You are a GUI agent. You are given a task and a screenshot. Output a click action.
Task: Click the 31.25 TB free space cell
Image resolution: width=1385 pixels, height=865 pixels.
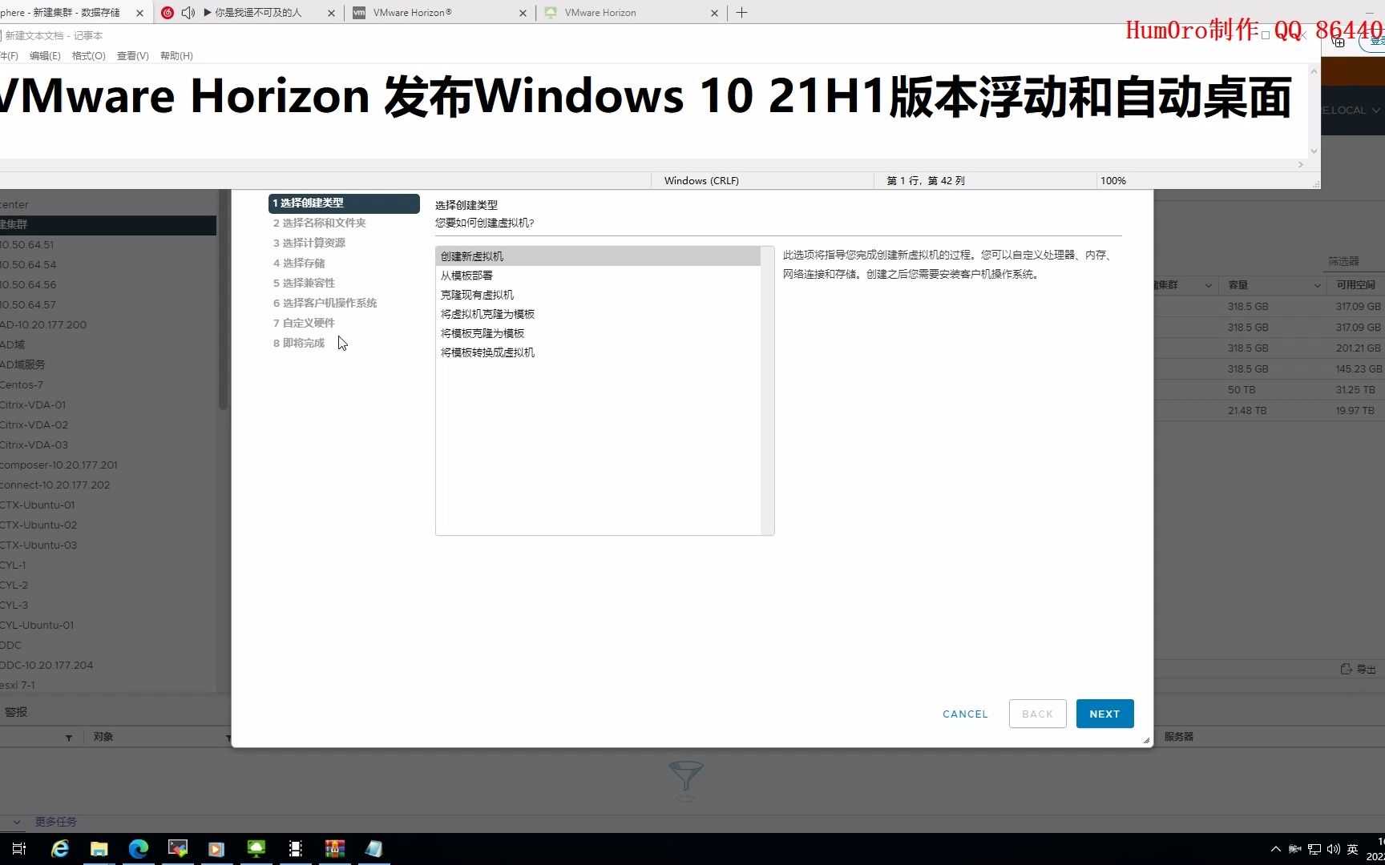[1355, 390]
